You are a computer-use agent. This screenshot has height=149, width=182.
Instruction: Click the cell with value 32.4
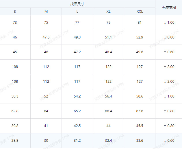coord(108,141)
